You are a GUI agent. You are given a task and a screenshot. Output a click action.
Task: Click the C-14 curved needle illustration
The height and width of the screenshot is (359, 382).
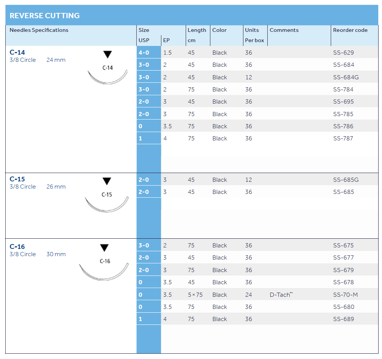(x=107, y=78)
